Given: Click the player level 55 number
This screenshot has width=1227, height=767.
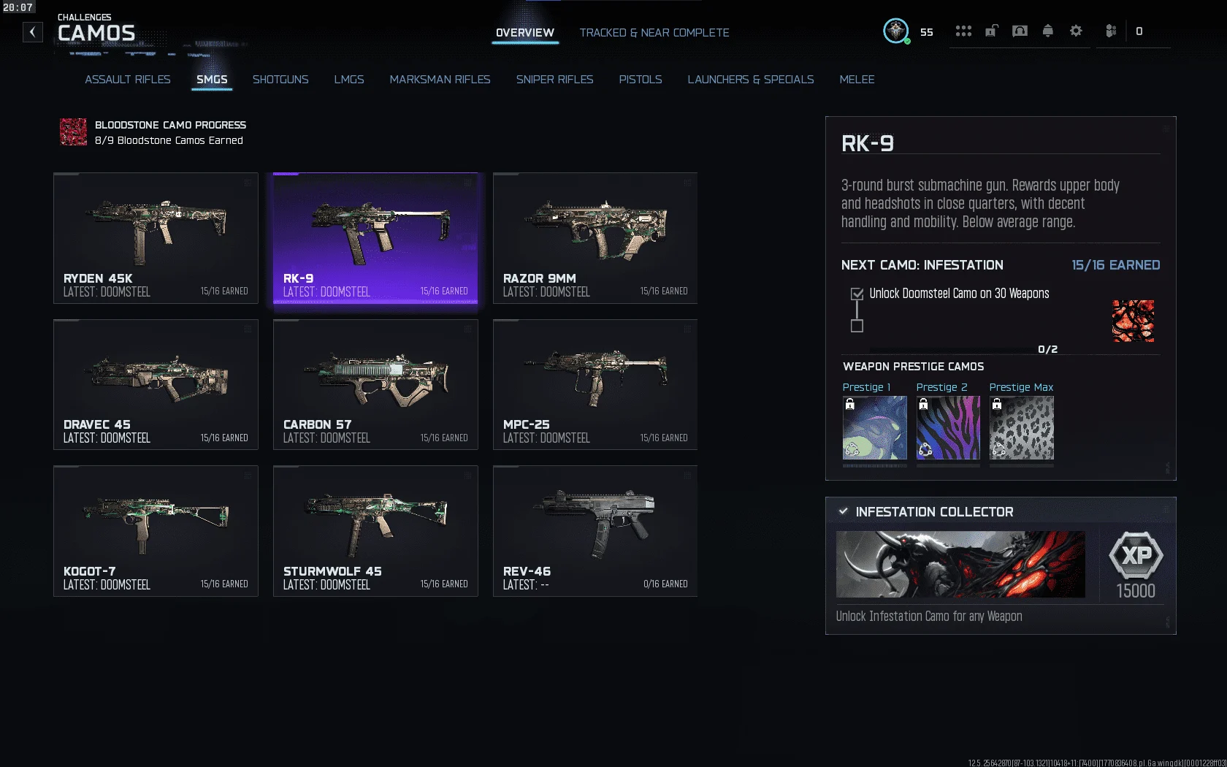Looking at the screenshot, I should [x=926, y=32].
